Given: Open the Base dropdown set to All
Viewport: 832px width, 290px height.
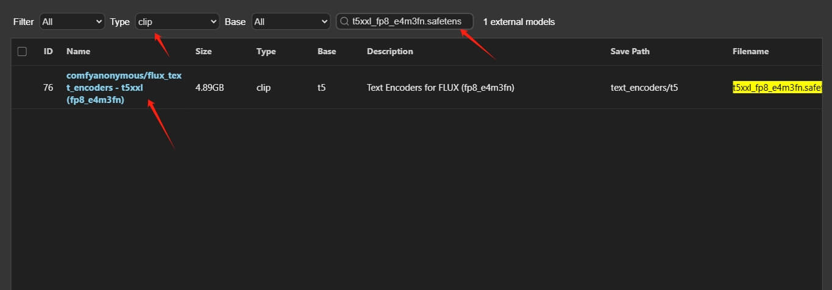Looking at the screenshot, I should tap(291, 21).
